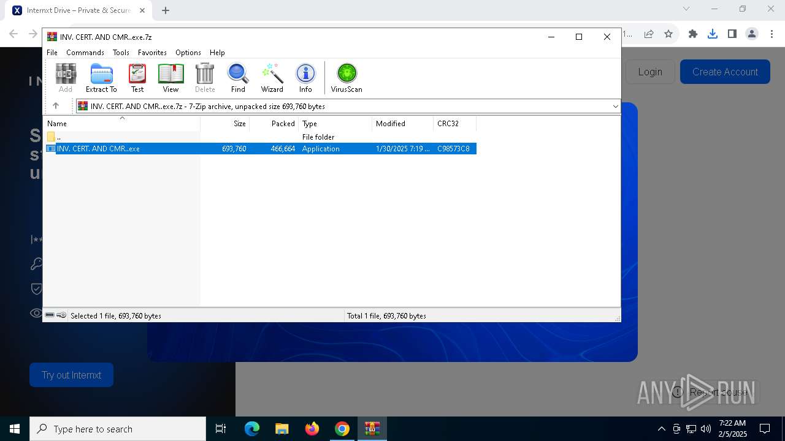Sort by the CRC32 column header

[x=455, y=124]
